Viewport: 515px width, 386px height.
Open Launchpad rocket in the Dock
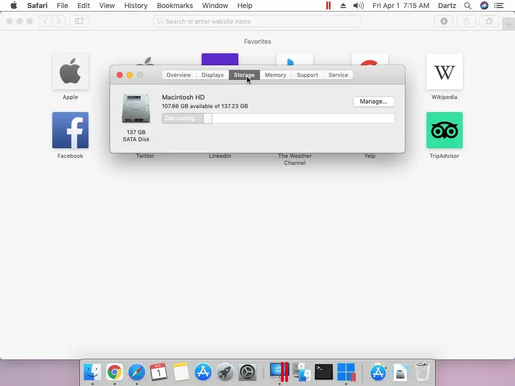pyautogui.click(x=225, y=372)
